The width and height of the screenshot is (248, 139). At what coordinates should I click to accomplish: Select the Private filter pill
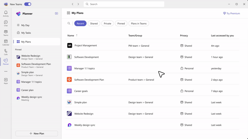click(x=108, y=23)
